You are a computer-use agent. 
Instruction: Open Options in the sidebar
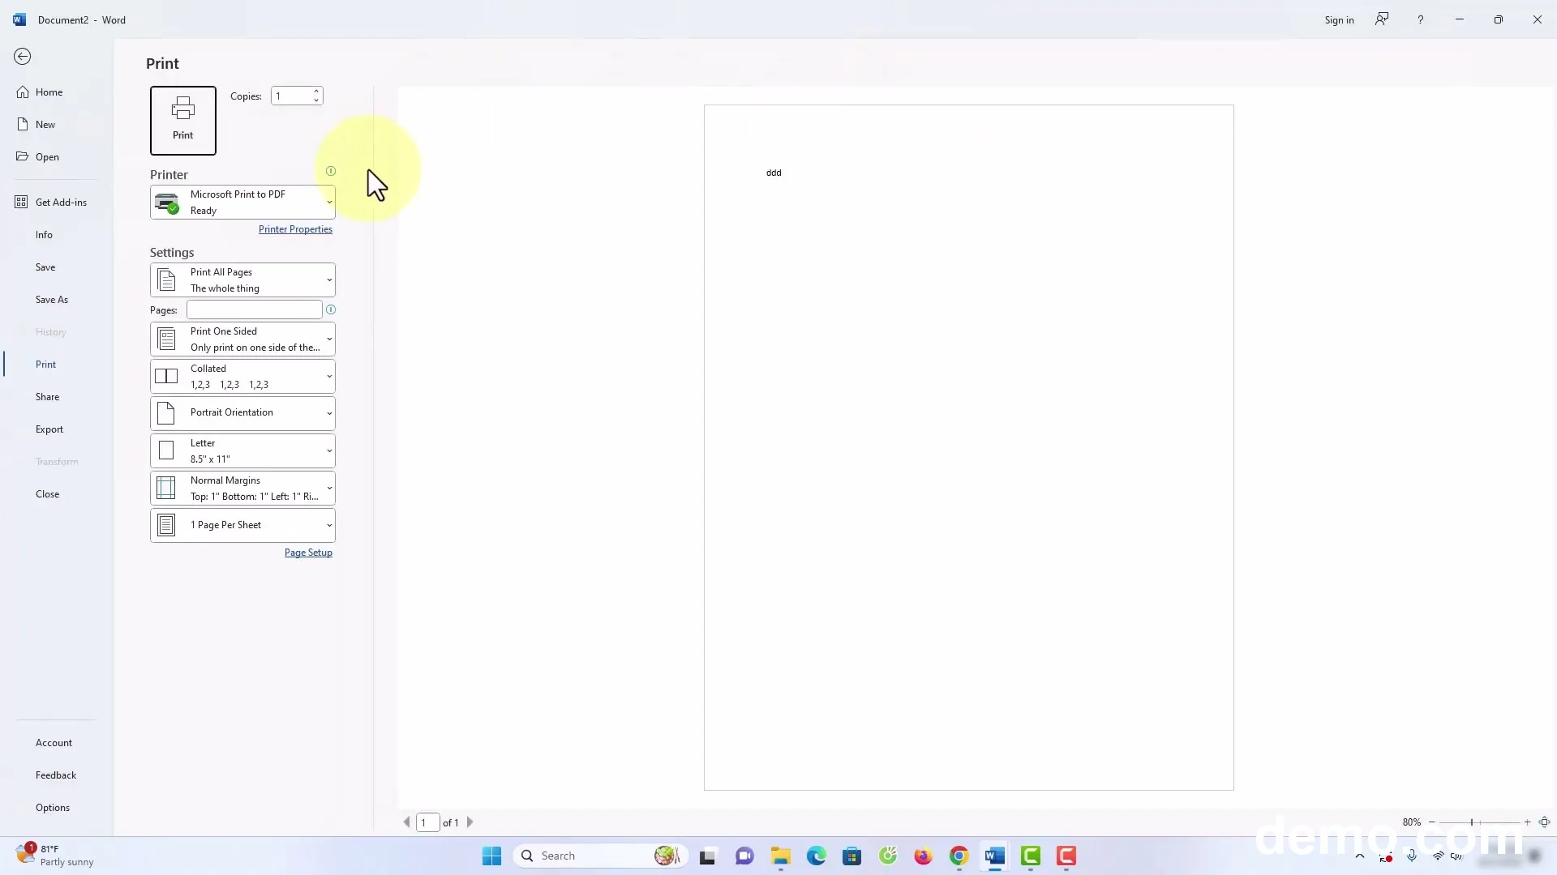tap(53, 808)
